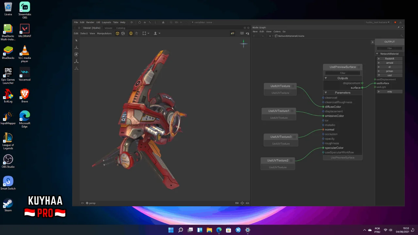This screenshot has height=235, width=418.
Task: Open VALORANT desktop icon
Action: 25,31
